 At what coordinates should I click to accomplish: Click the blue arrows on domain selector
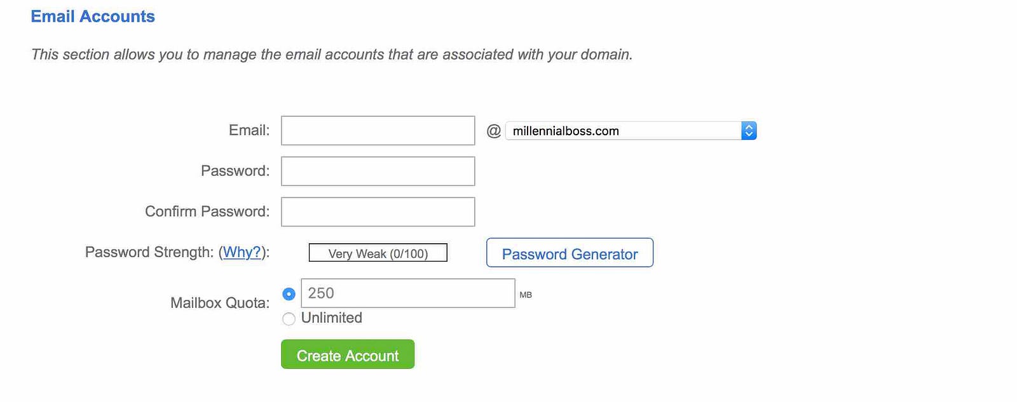tap(749, 131)
